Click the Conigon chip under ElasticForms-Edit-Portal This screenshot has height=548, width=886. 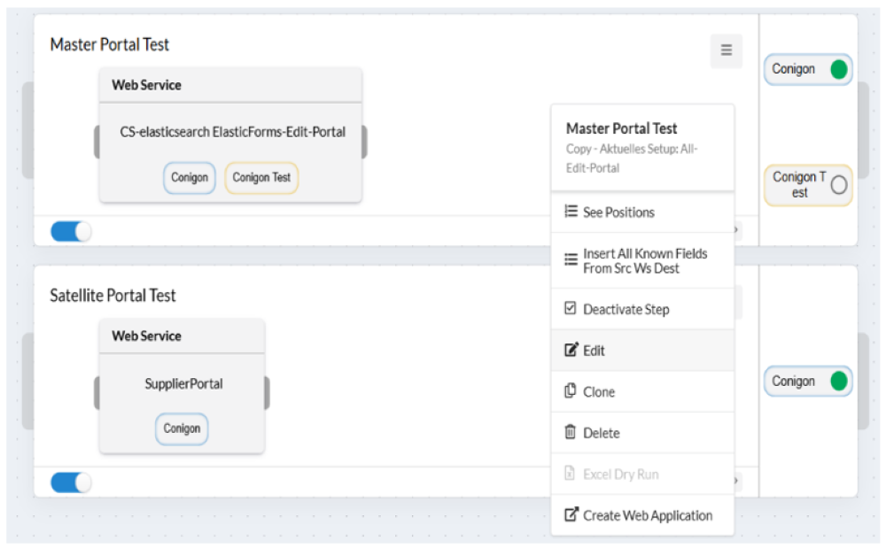[189, 177]
